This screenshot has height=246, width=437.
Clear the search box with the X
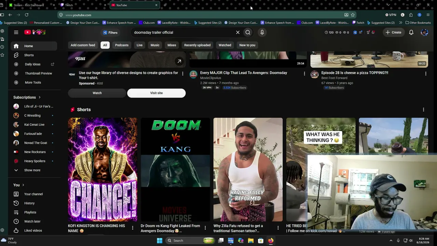click(238, 32)
